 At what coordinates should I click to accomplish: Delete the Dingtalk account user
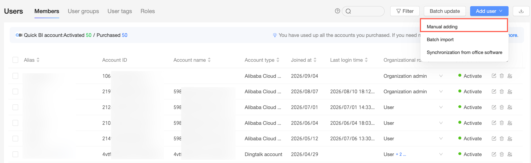(x=502, y=154)
